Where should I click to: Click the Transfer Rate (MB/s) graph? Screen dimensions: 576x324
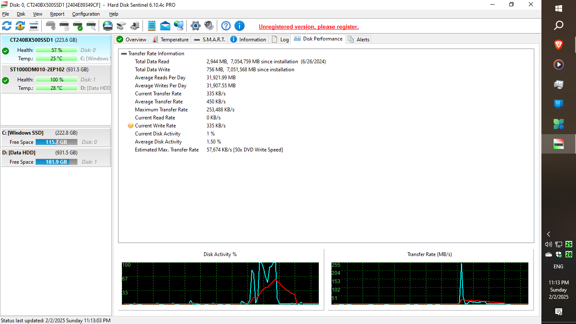[x=430, y=283]
